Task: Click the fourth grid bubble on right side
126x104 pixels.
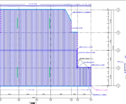Action: (x=118, y=68)
